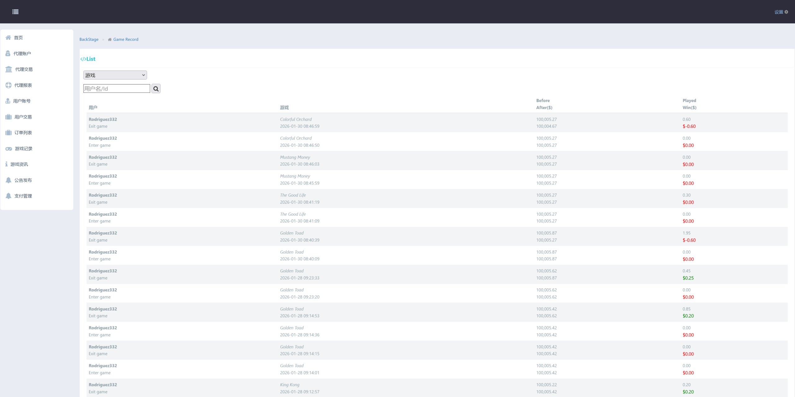Click the gamepad icon for 游戏记录

coord(9,149)
